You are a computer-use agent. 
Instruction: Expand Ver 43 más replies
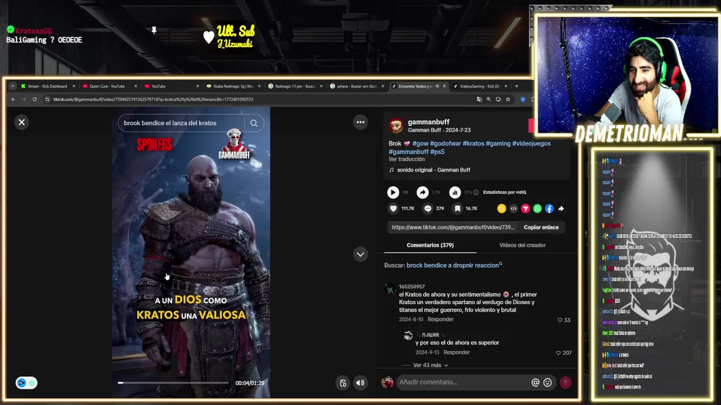point(430,365)
